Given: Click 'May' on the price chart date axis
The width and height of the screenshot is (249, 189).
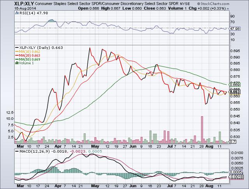Looking at the screenshot, I should (x=95, y=146).
